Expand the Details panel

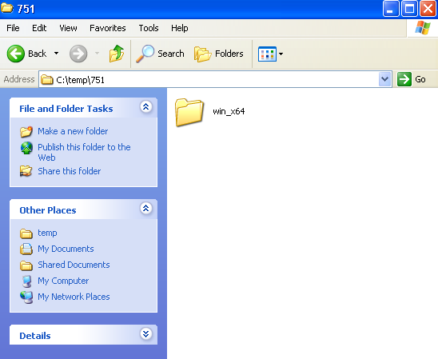(x=145, y=334)
